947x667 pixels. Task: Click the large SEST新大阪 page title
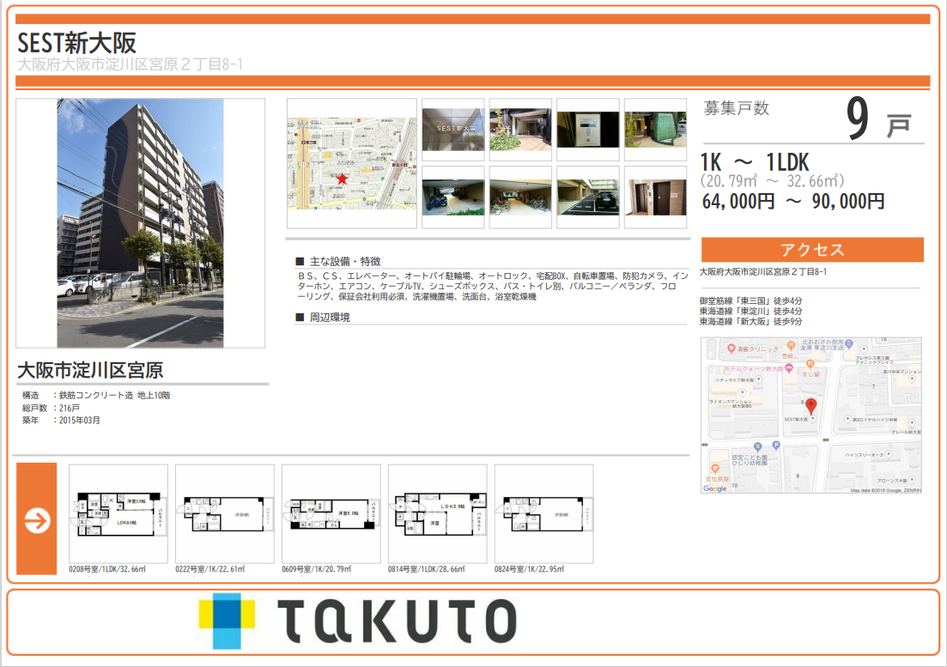tap(76, 43)
